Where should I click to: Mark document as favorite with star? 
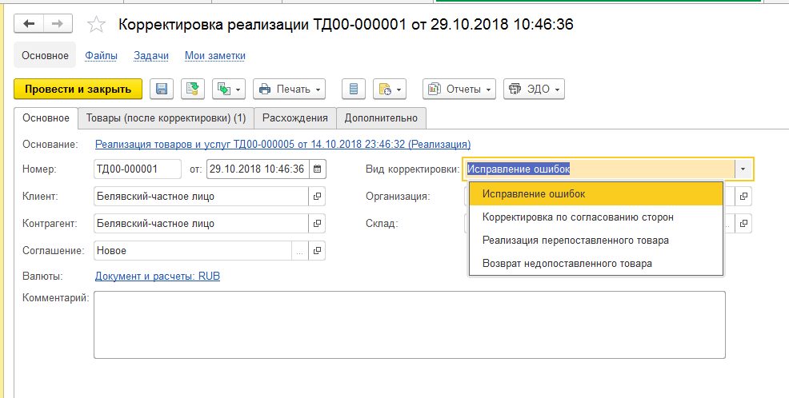click(96, 24)
